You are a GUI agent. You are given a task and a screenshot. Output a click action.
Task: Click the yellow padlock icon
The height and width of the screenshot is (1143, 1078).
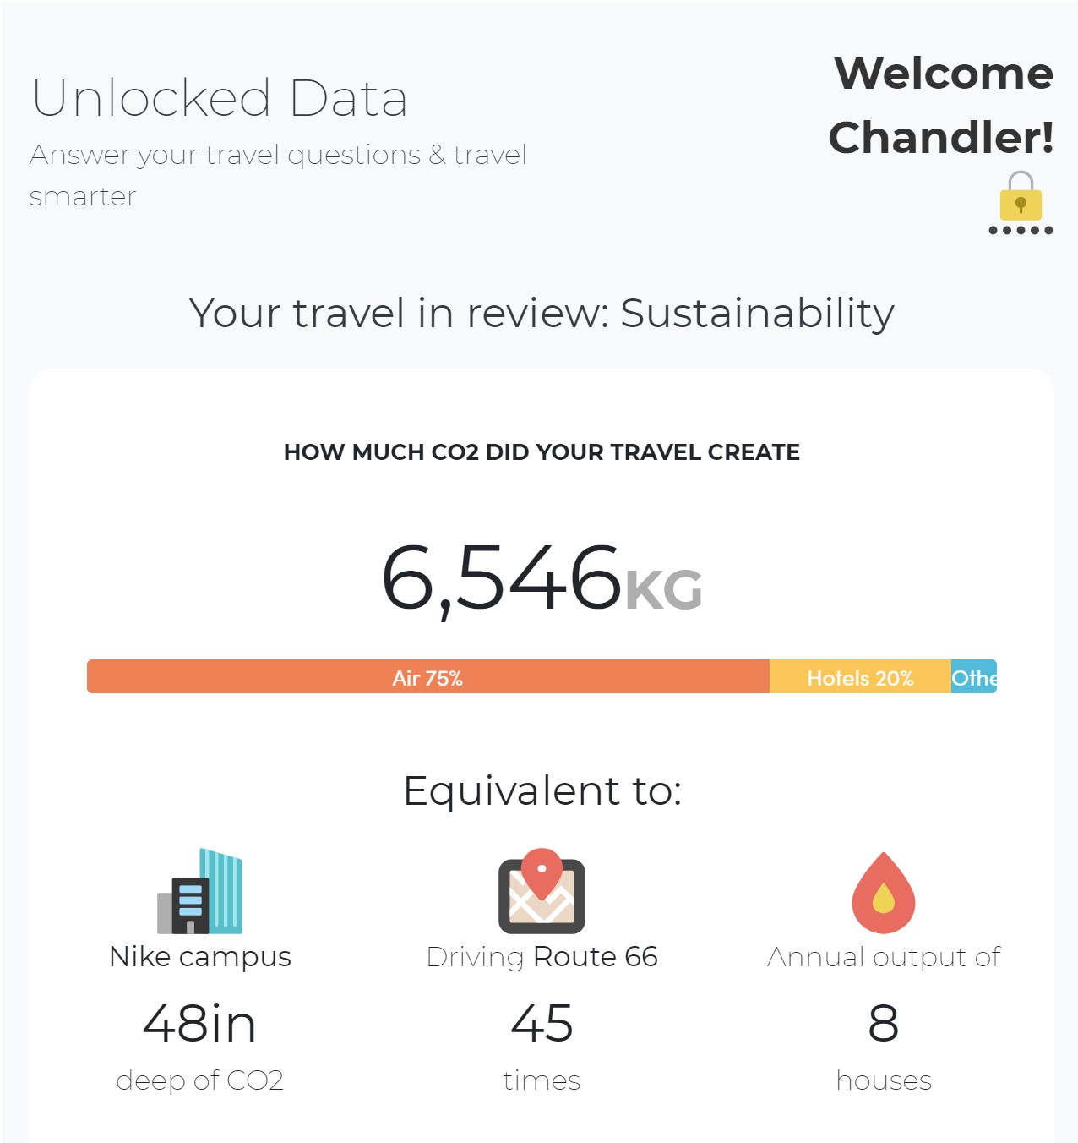click(1021, 195)
